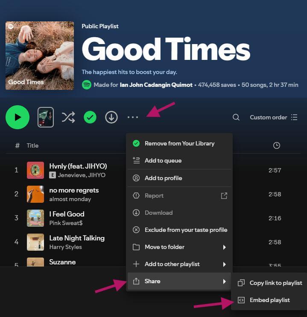307x317 pixels.
Task: Click Report in the context menu
Action: [179, 196]
